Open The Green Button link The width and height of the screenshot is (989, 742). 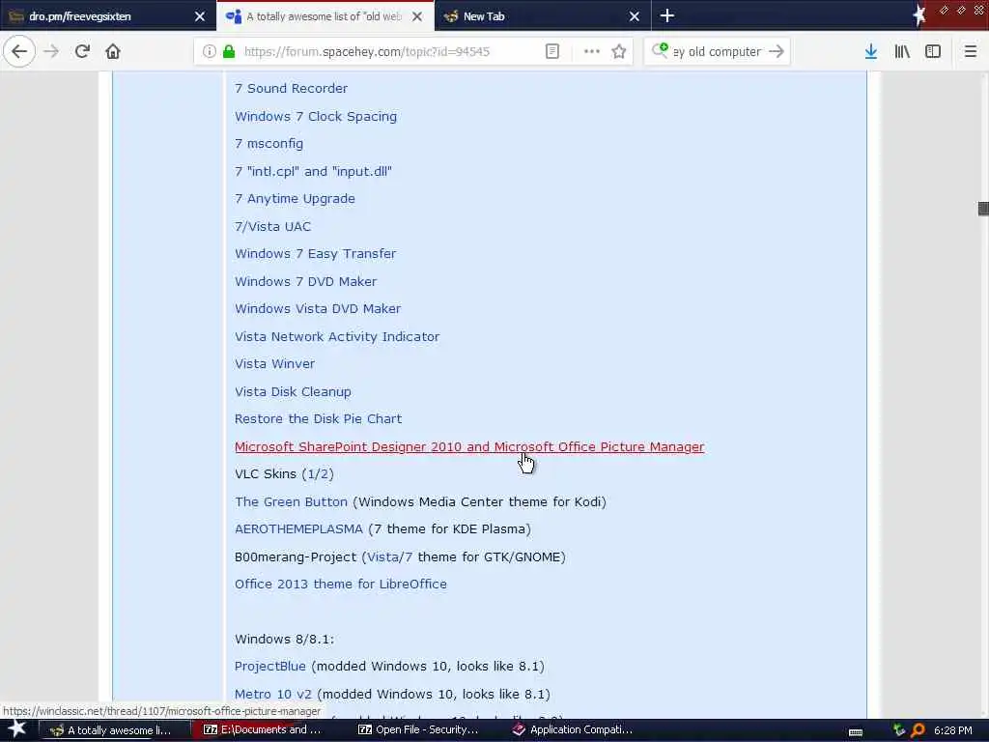(x=291, y=501)
